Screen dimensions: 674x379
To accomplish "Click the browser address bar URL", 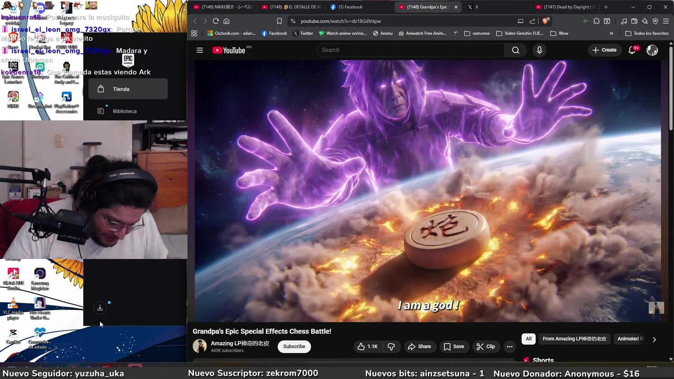I will tap(341, 21).
